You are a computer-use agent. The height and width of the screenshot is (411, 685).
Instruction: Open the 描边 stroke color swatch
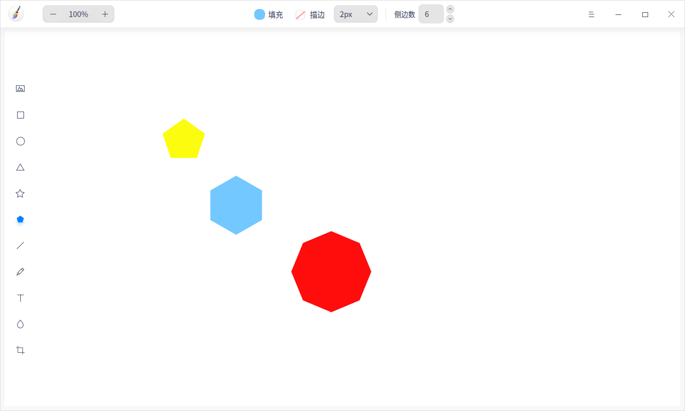point(300,14)
